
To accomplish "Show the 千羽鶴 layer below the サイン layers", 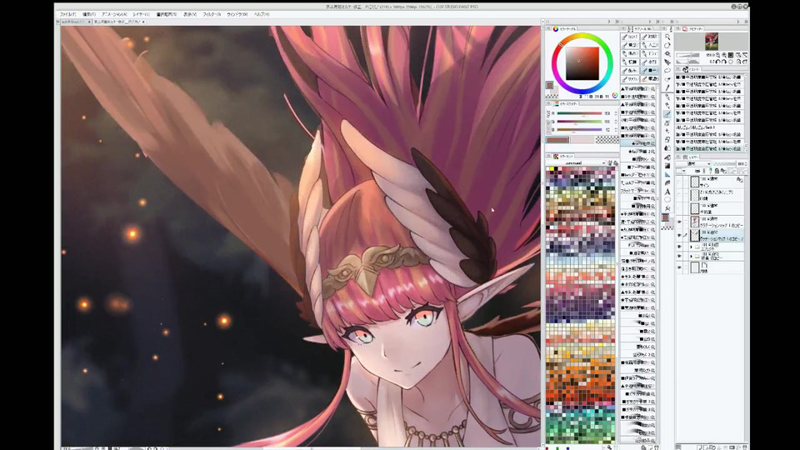I will (679, 208).
